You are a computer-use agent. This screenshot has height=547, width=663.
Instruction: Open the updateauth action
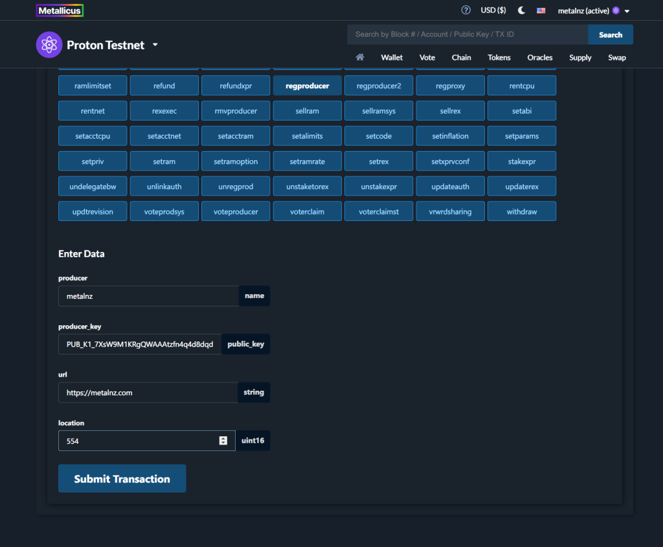[x=451, y=186]
